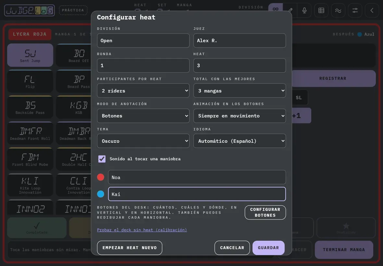Image resolution: width=383 pixels, height=266 pixels.
Task: Follow the 'Probar el deck sin heat' link
Action: pyautogui.click(x=142, y=230)
